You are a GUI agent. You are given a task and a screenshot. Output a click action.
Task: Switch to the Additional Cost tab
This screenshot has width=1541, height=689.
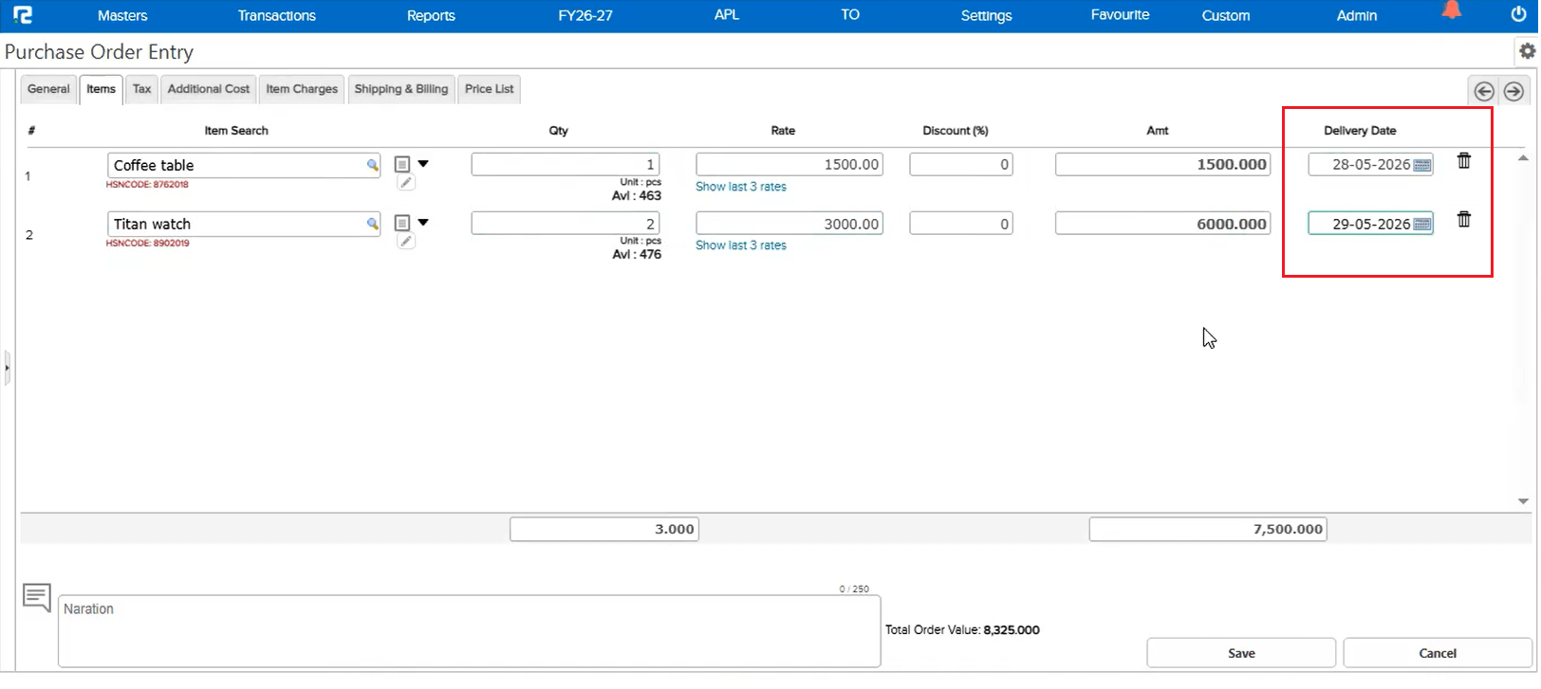pos(209,89)
